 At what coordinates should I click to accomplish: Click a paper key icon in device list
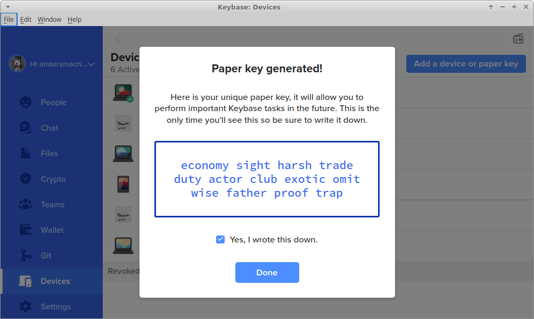[x=123, y=123]
